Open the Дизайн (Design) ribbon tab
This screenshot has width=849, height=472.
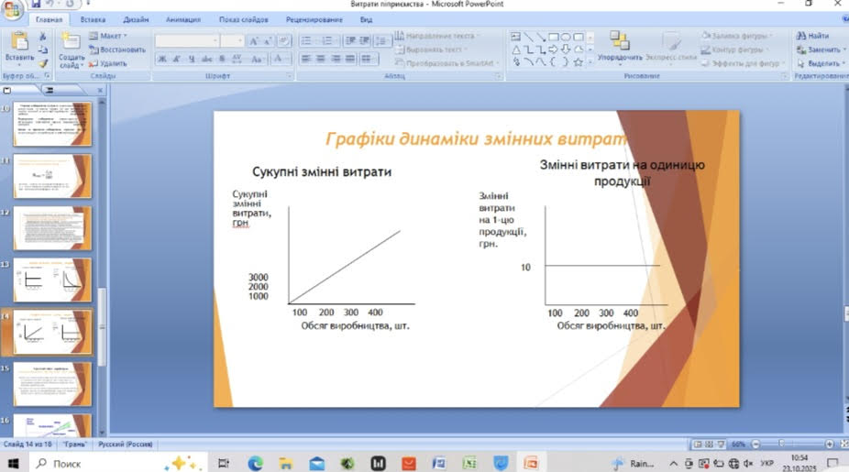tap(136, 19)
